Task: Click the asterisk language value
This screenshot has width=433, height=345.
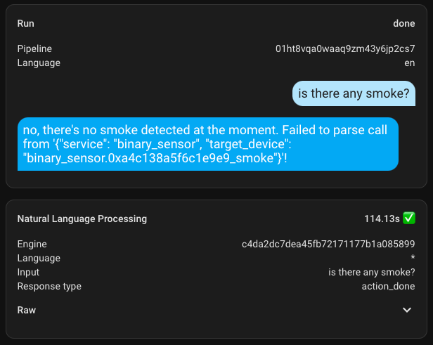Action: pyautogui.click(x=413, y=259)
